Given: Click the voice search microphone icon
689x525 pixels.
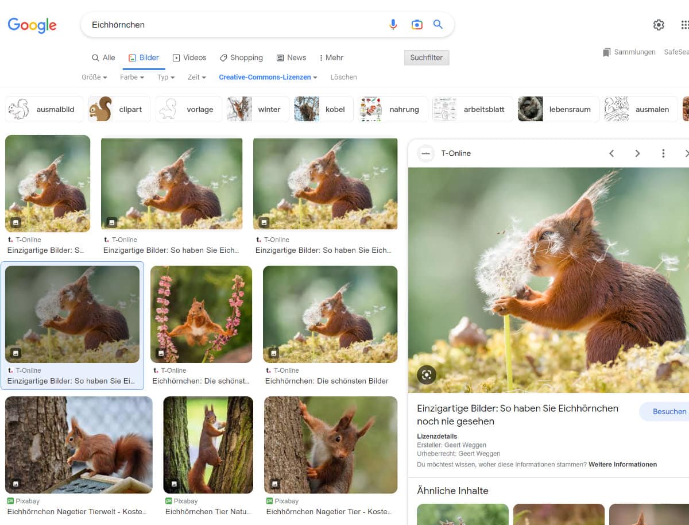Looking at the screenshot, I should [393, 25].
